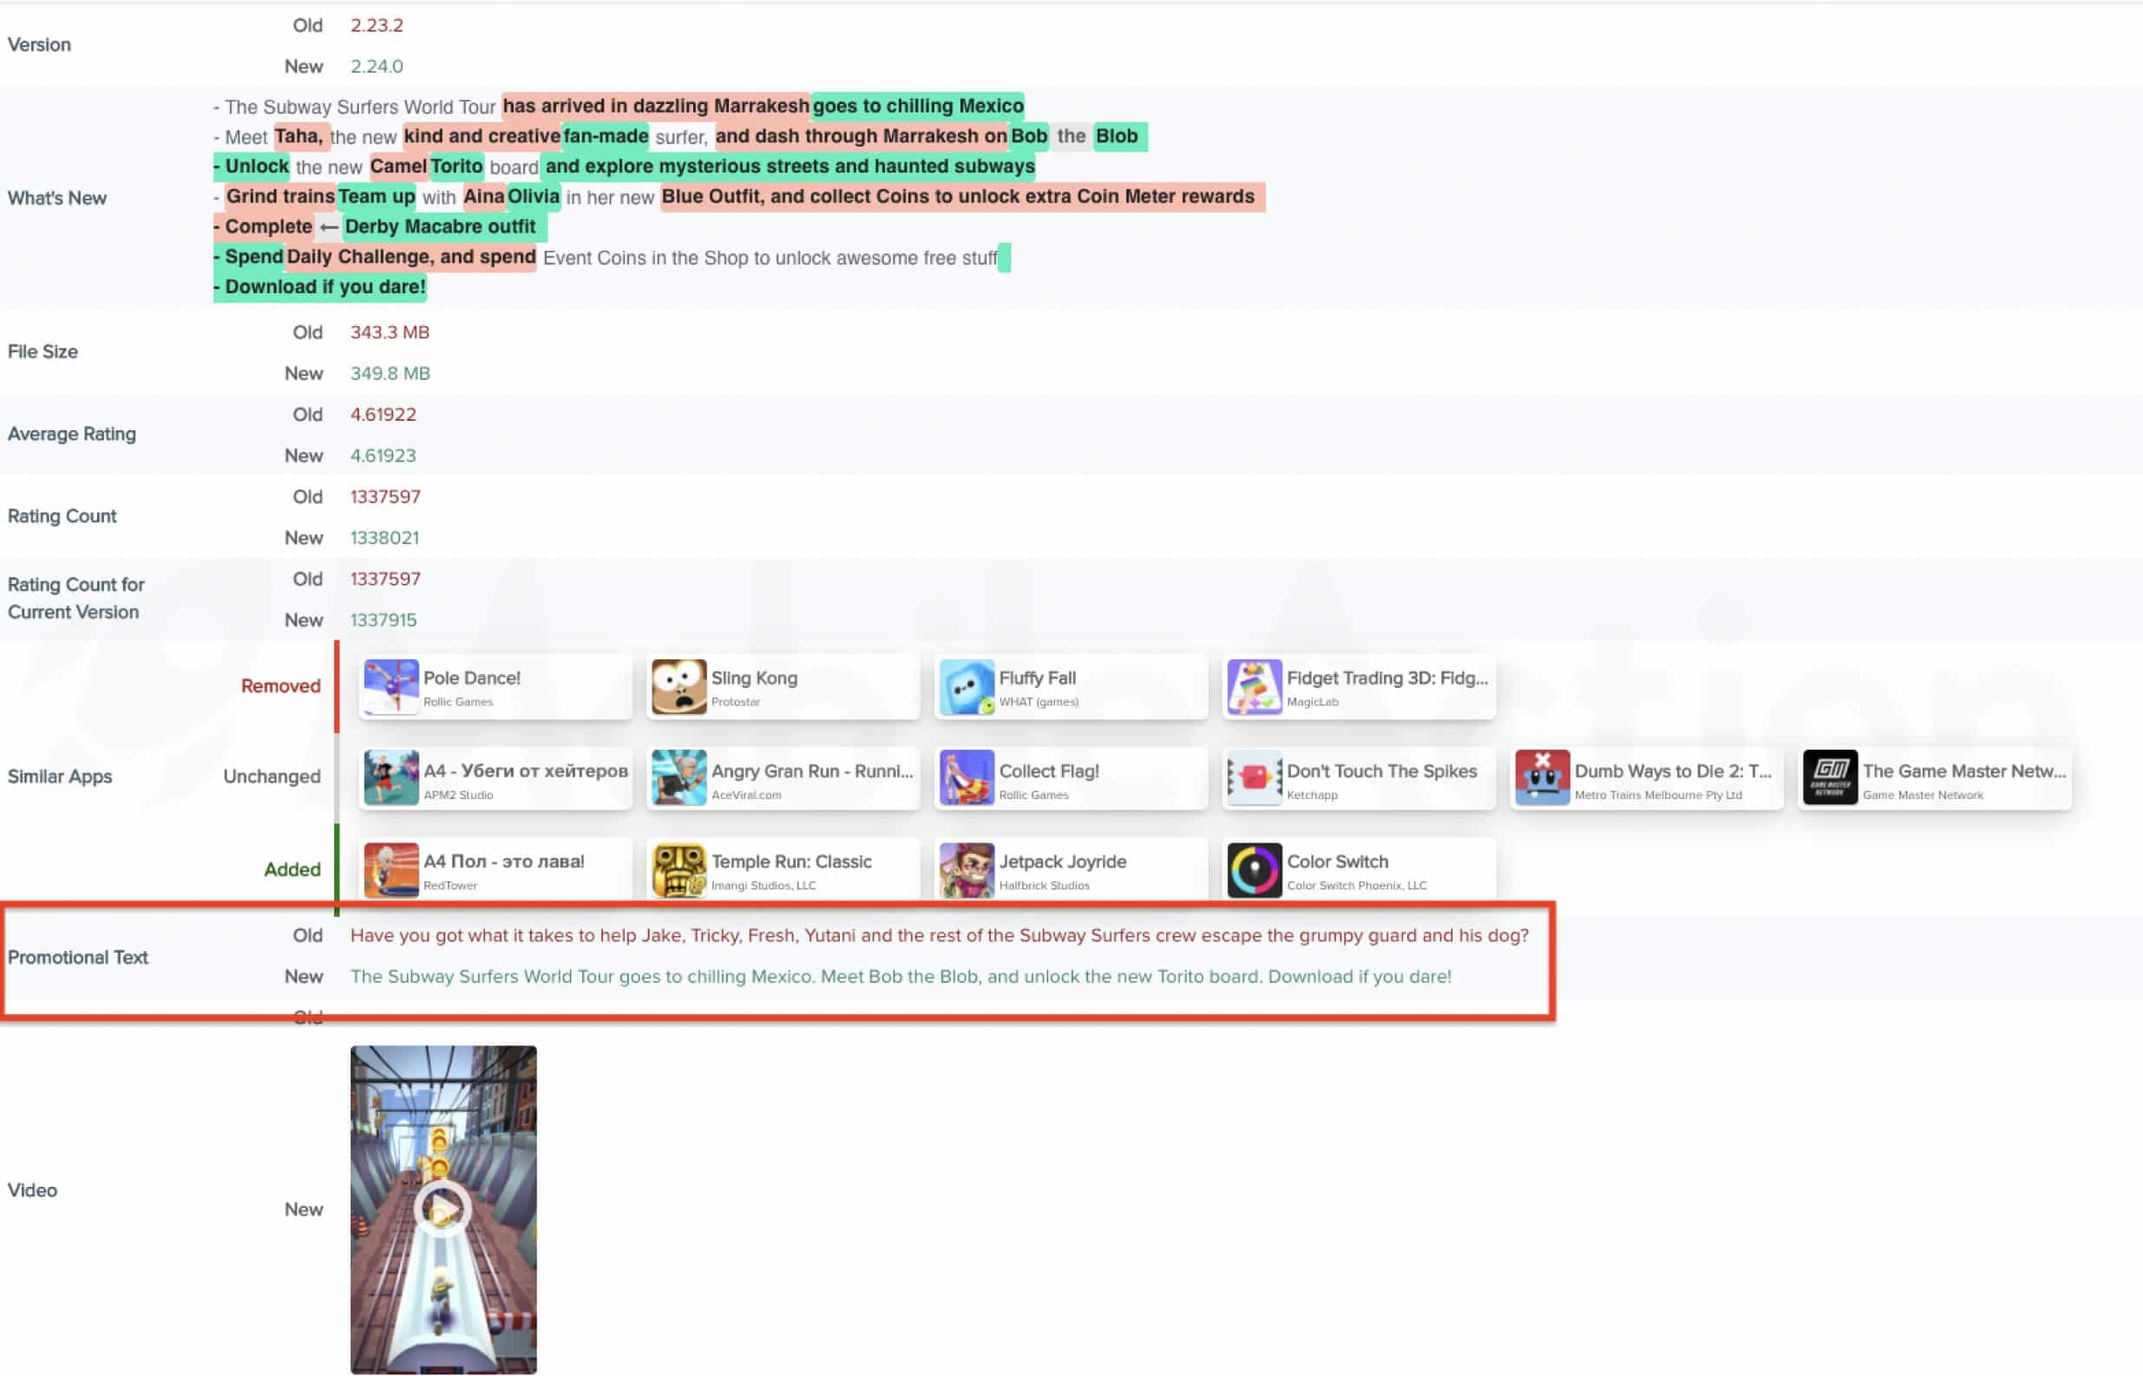Open the Jetpack Joyride app icon
The image size is (2143, 1376).
(967, 870)
